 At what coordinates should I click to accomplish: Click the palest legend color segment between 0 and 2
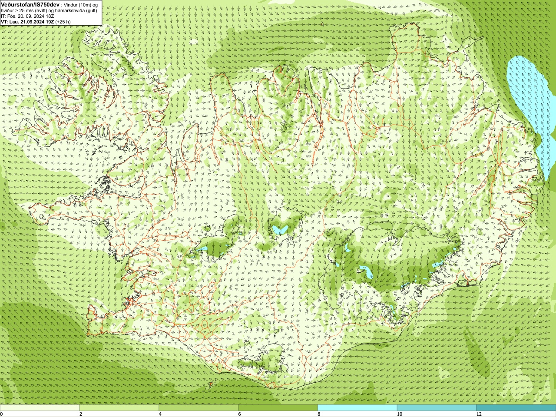click(x=40, y=408)
